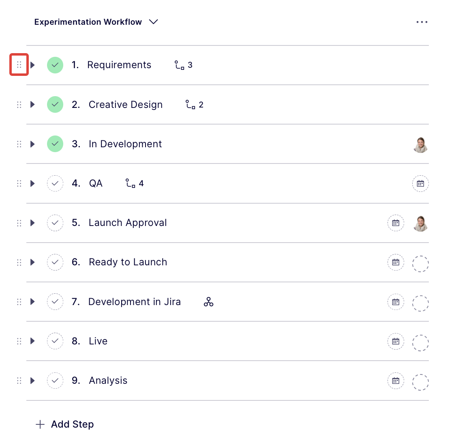454x443 pixels.
Task: Toggle completion of In Development step
Action: [x=55, y=144]
